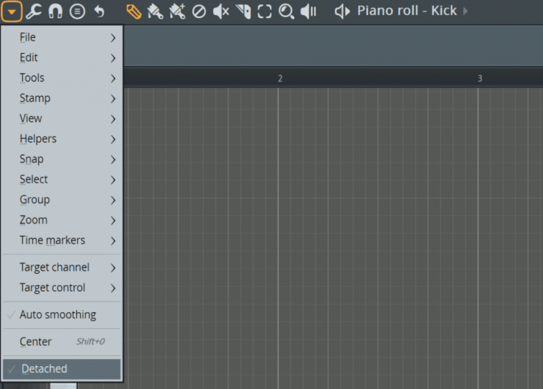Click the magnet Snap icon
Viewport: 543px width, 389px height.
click(55, 11)
